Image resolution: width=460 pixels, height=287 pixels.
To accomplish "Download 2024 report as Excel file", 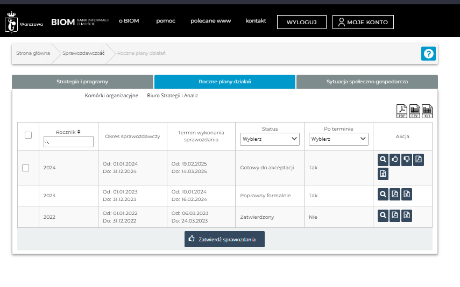I will click(383, 174).
